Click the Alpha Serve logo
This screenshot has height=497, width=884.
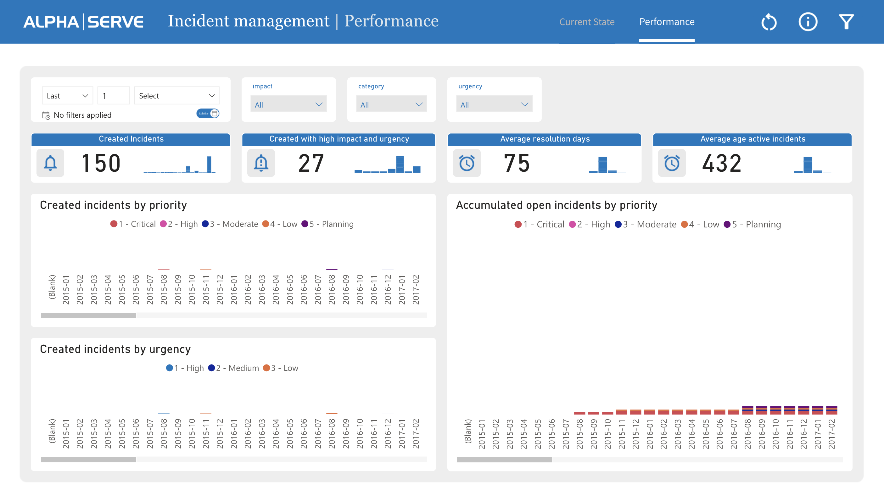click(83, 22)
